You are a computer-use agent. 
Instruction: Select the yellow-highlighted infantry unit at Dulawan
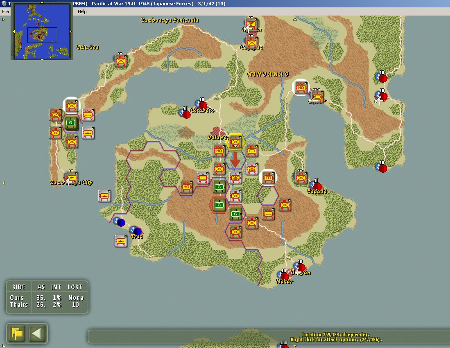coord(235,141)
